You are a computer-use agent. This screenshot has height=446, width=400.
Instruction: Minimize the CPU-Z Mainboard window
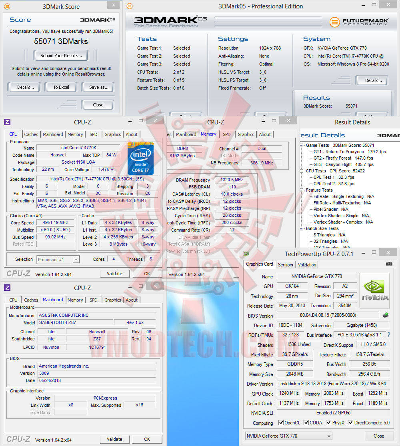(x=130, y=287)
